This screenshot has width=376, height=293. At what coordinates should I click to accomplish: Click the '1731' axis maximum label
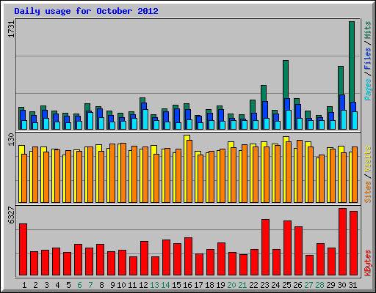(x=12, y=29)
